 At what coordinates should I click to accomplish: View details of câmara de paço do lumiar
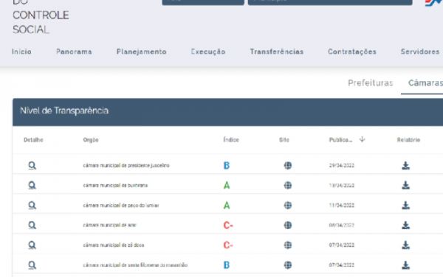pos(32,206)
